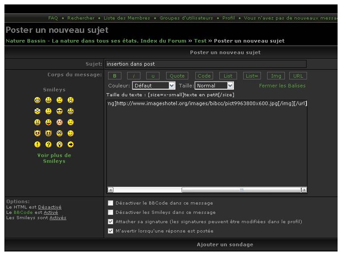Click the message box scroll-left arrow
Image resolution: width=342 pixels, height=256 pixels.
point(111,190)
